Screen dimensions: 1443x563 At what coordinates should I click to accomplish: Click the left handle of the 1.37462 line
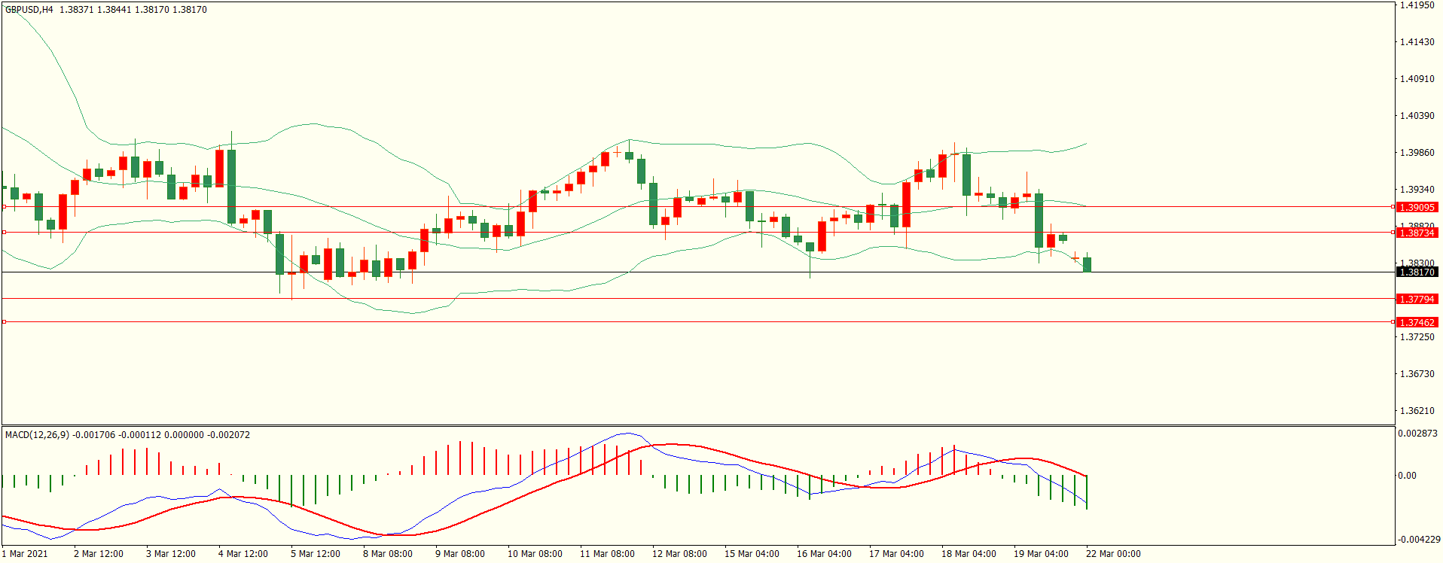pos(4,322)
